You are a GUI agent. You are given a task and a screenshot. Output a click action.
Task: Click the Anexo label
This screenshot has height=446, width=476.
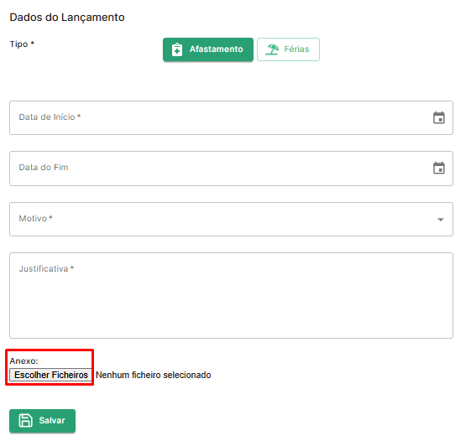click(24, 360)
